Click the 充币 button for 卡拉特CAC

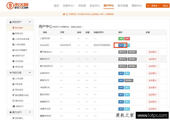[x=121, y=88]
